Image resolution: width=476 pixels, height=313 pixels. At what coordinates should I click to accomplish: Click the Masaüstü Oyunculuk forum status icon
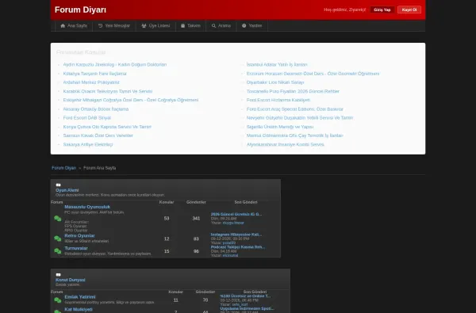pyautogui.click(x=58, y=219)
